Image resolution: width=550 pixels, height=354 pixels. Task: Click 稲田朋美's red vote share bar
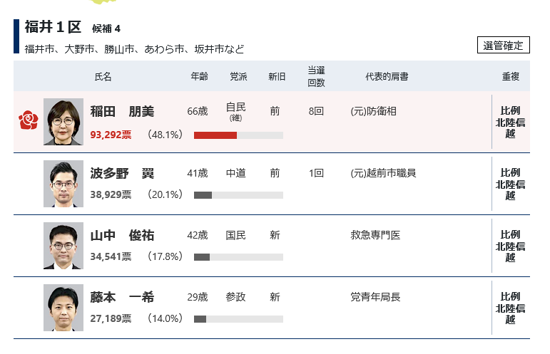215,135
